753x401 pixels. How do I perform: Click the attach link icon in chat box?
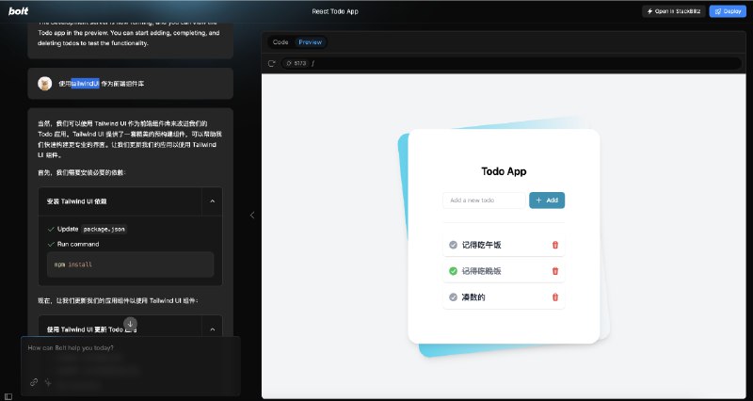click(34, 382)
